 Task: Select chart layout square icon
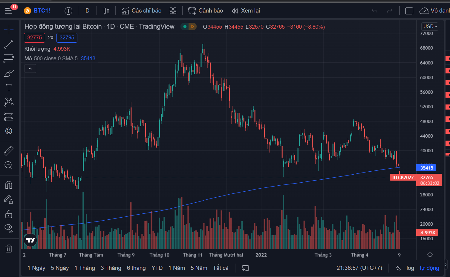pyautogui.click(x=409, y=11)
